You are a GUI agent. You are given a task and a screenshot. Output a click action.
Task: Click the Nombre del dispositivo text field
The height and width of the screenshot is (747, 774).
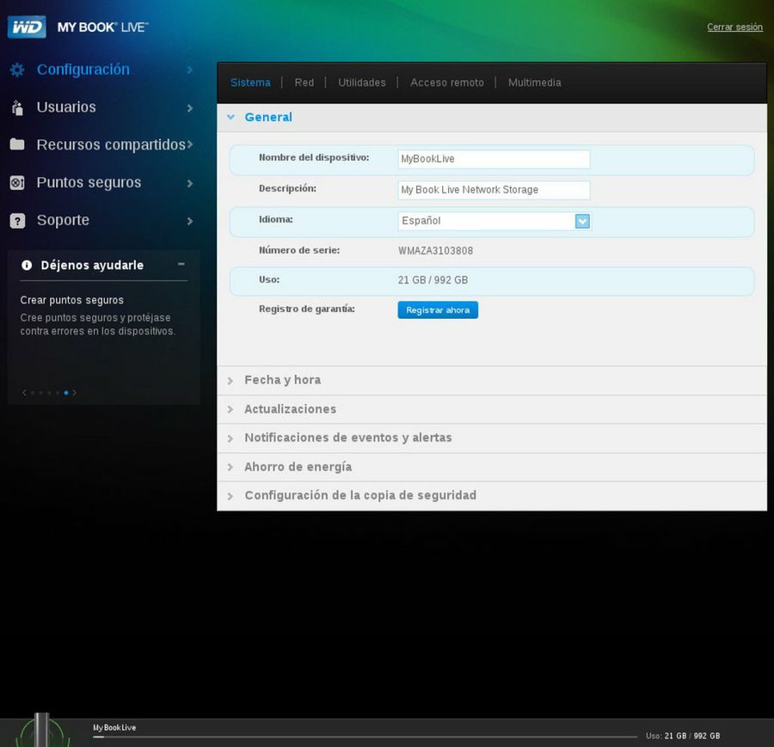pyautogui.click(x=494, y=159)
